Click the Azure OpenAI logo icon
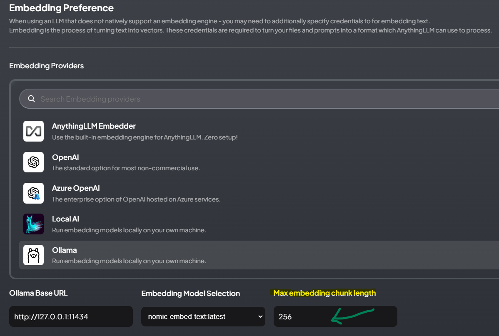The width and height of the screenshot is (499, 336). (x=33, y=193)
